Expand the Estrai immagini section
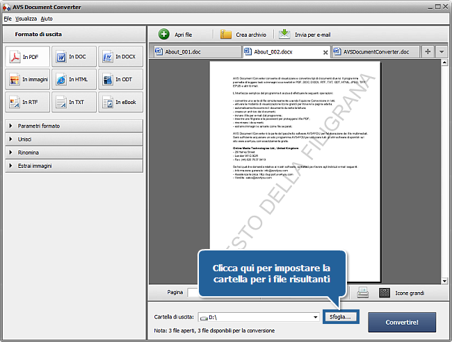 point(74,166)
